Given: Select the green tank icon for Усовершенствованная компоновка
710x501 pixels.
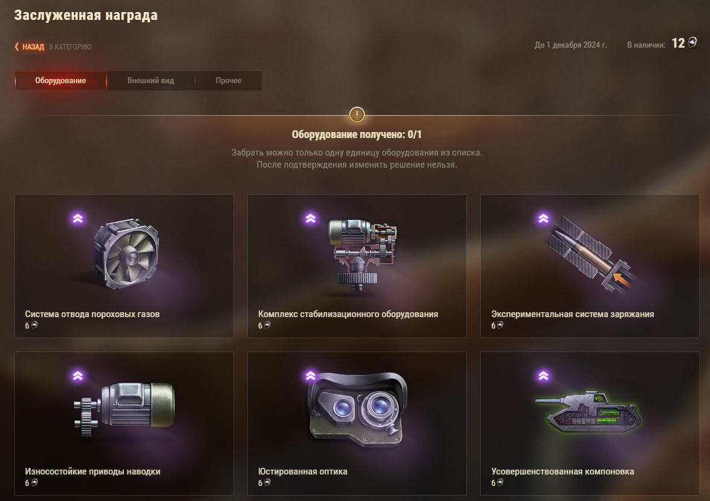Looking at the screenshot, I should [588, 411].
